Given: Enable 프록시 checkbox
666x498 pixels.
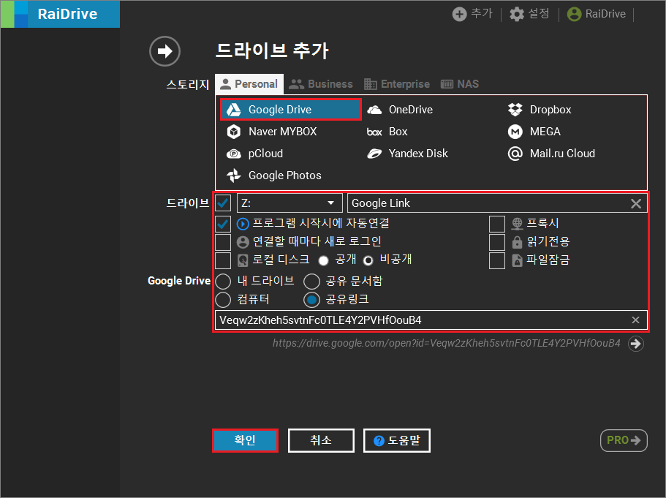Looking at the screenshot, I should [x=497, y=224].
